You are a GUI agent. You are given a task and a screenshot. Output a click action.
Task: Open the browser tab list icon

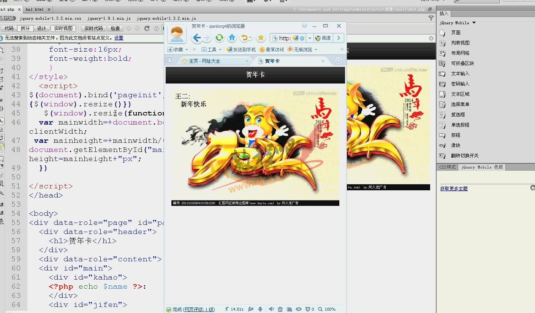pyautogui.click(x=169, y=60)
